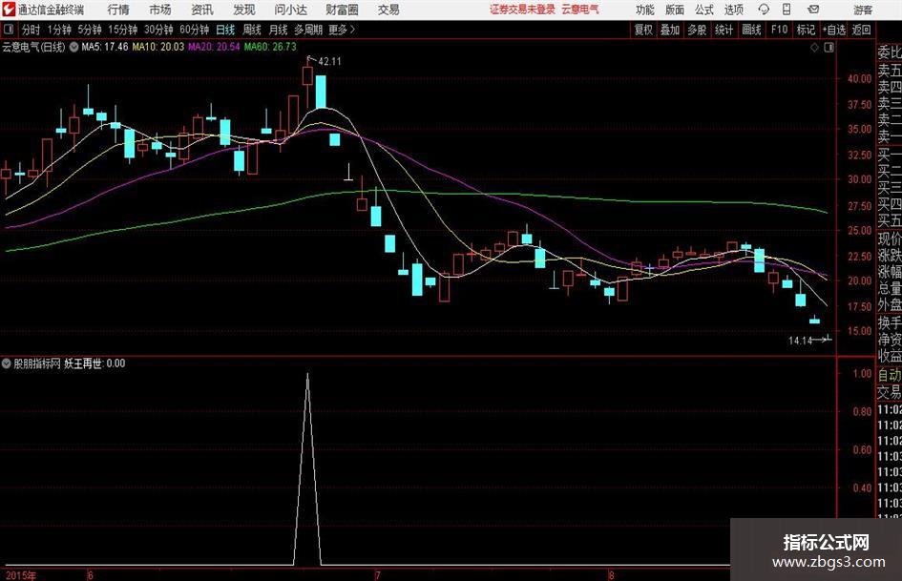Switch to 15分钟 period
This screenshot has height=581, width=902.
pyautogui.click(x=122, y=30)
